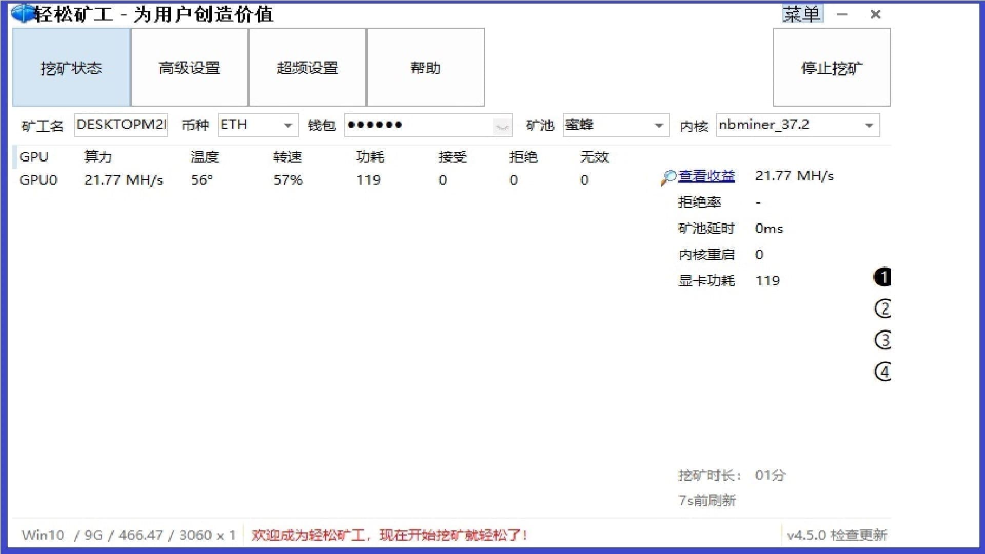Switch to page indicator number 3
Viewport: 985px width, 554px height.
882,340
